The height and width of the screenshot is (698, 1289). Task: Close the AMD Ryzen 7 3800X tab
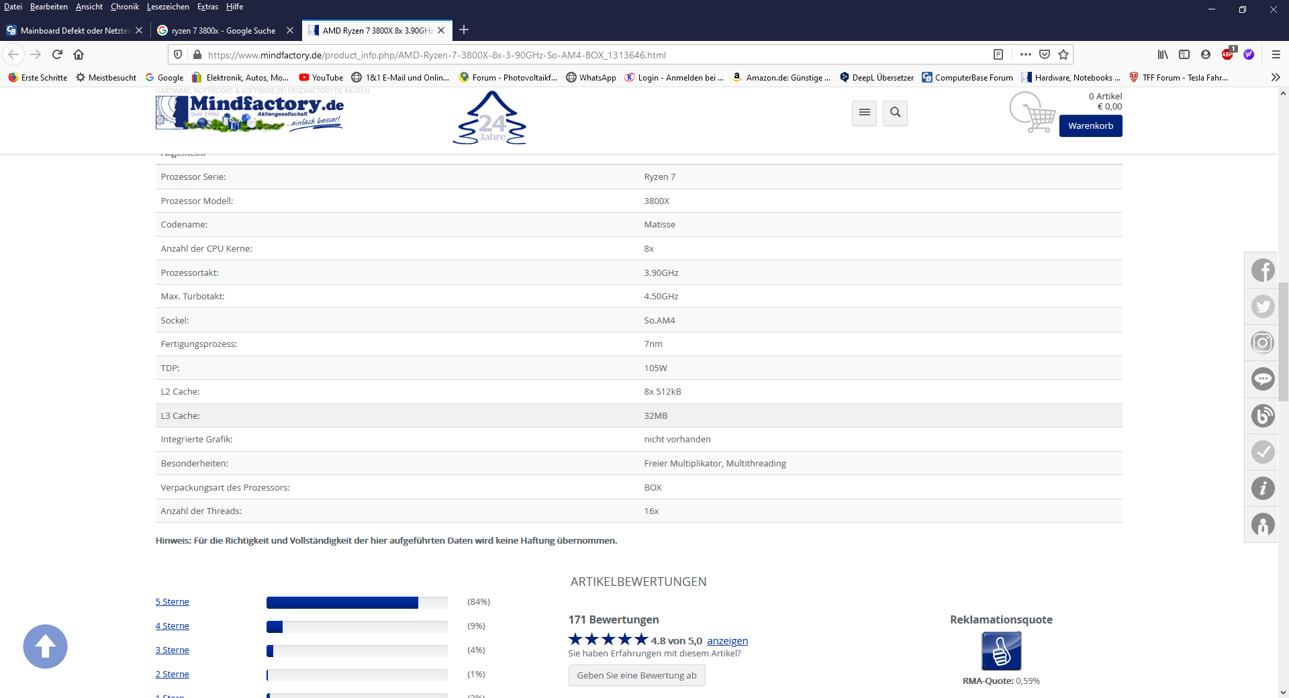(x=441, y=30)
